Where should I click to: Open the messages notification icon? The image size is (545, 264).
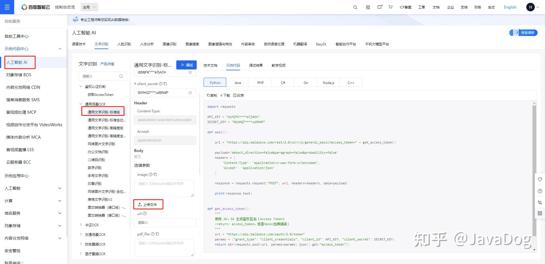(379, 7)
